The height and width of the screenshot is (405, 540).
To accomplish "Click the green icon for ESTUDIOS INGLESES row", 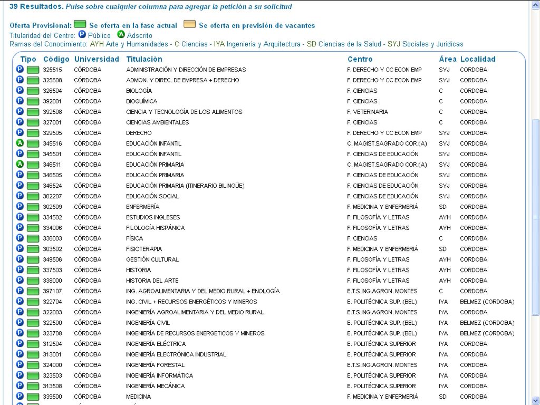I will 33,218.
